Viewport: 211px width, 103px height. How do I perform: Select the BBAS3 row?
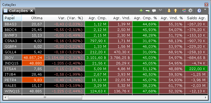click(105, 24)
